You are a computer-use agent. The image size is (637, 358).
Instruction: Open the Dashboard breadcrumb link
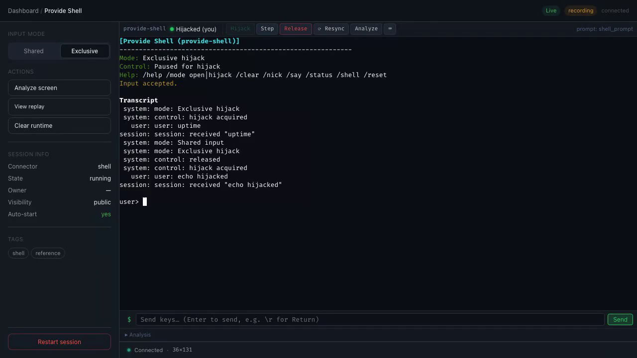[x=23, y=10]
